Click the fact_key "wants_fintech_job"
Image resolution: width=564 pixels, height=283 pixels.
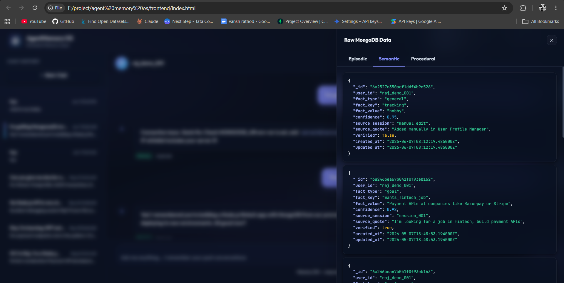tap(405, 198)
